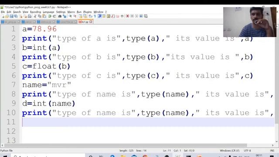Viewport: 279px width, 157px height.
Task: Open the File menu
Action: coord(3,12)
